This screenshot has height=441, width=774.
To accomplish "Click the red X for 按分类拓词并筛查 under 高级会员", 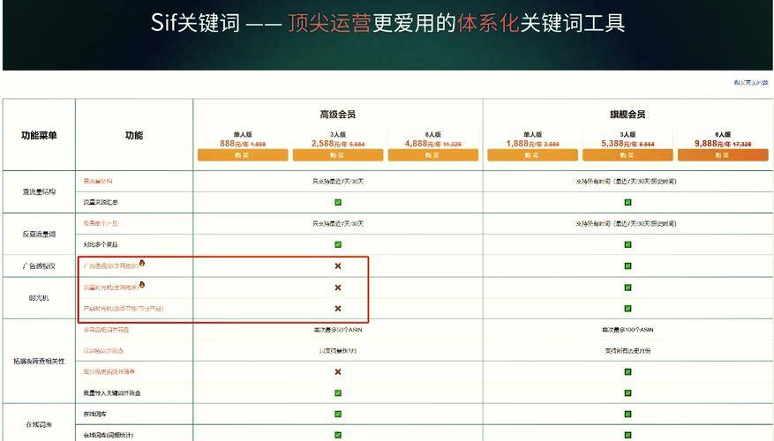I will point(338,371).
